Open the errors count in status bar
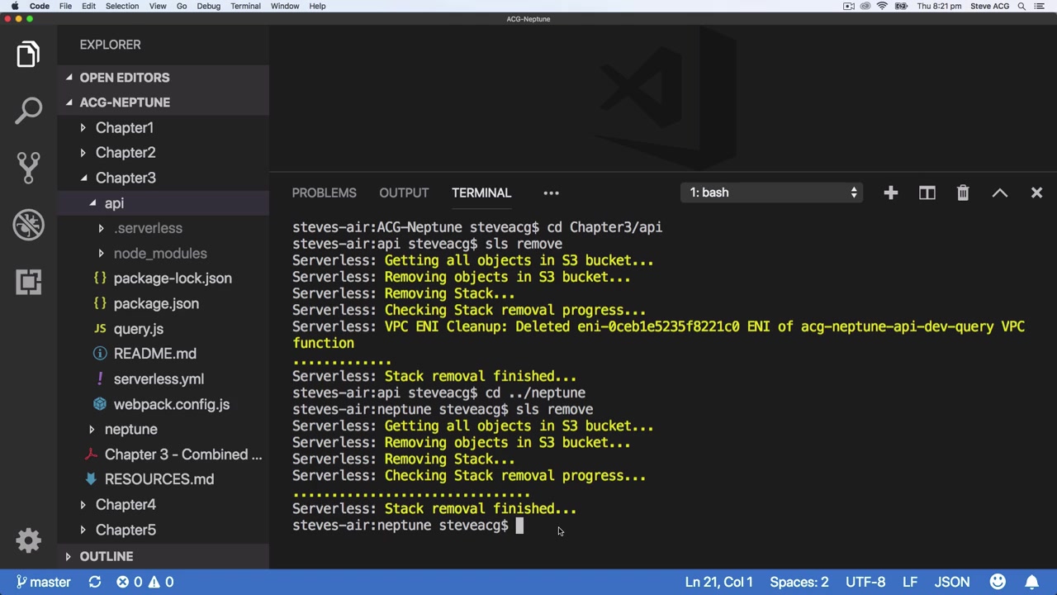Viewport: 1057px width, 595px height. click(129, 582)
